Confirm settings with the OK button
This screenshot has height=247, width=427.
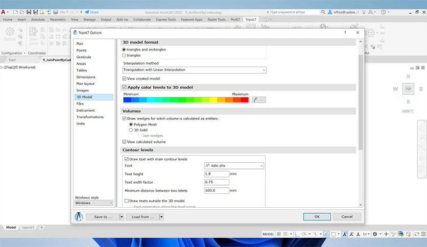pos(317,216)
